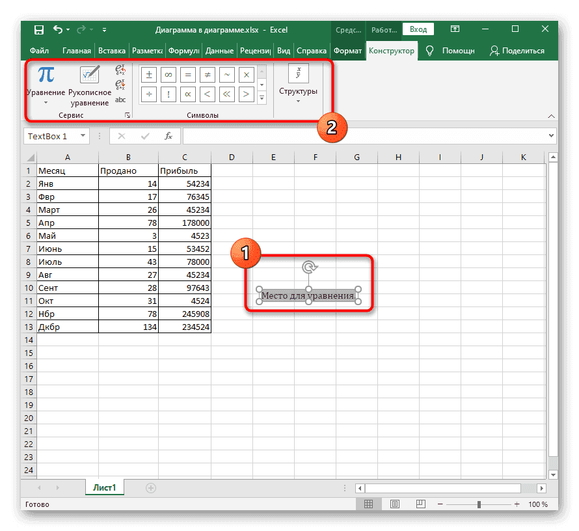The height and width of the screenshot is (531, 579).
Task: Click the zoom slider handle
Action: click(x=479, y=504)
